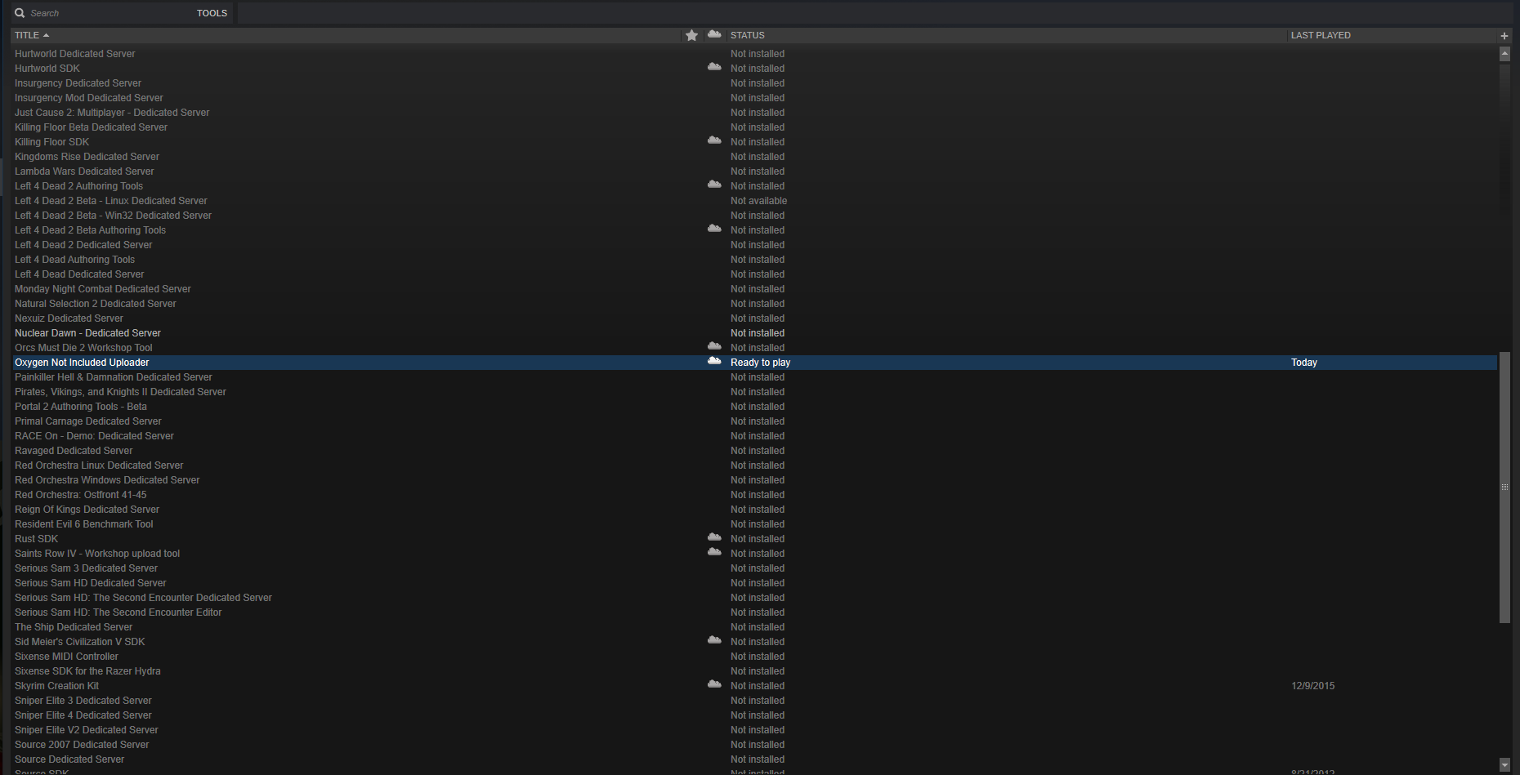Viewport: 1520px width, 775px height.
Task: Click the cloud icon for Killing Floor SDK
Action: pyautogui.click(x=714, y=140)
